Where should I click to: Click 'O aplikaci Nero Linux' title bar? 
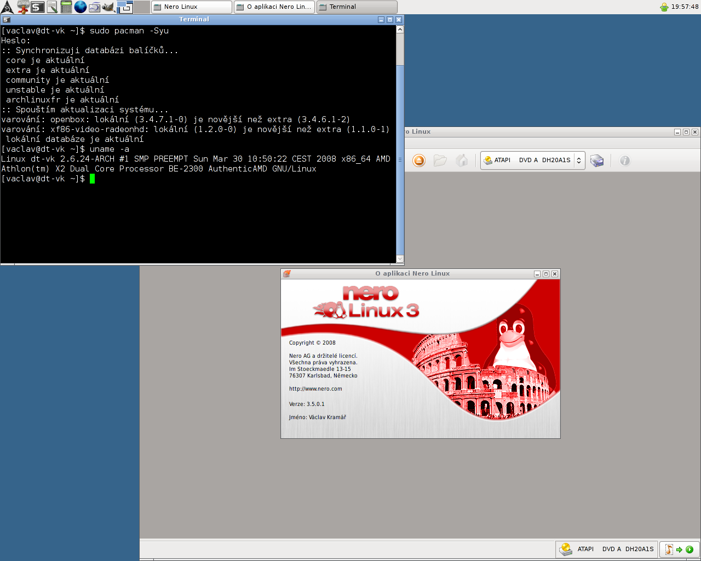(x=412, y=273)
